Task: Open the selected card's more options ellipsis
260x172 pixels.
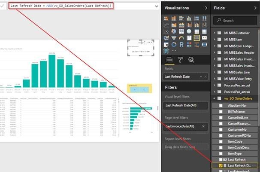Action: coord(150,43)
